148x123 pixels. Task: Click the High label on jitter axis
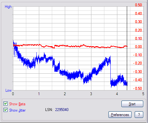click(x=8, y=7)
